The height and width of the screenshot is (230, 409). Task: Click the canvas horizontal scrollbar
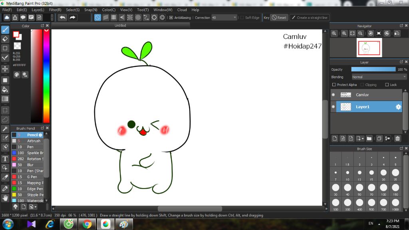click(x=190, y=209)
